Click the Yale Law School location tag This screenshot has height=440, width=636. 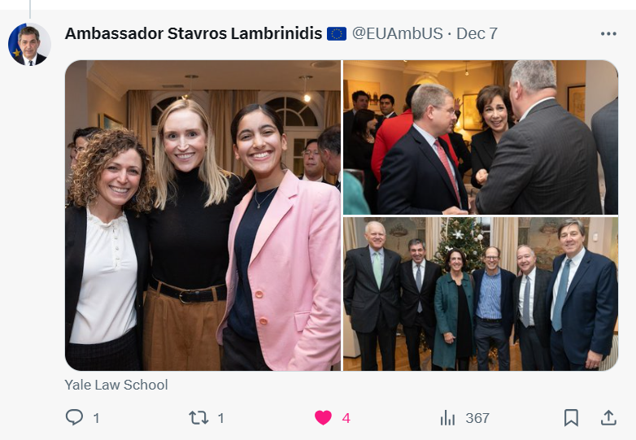(116, 385)
